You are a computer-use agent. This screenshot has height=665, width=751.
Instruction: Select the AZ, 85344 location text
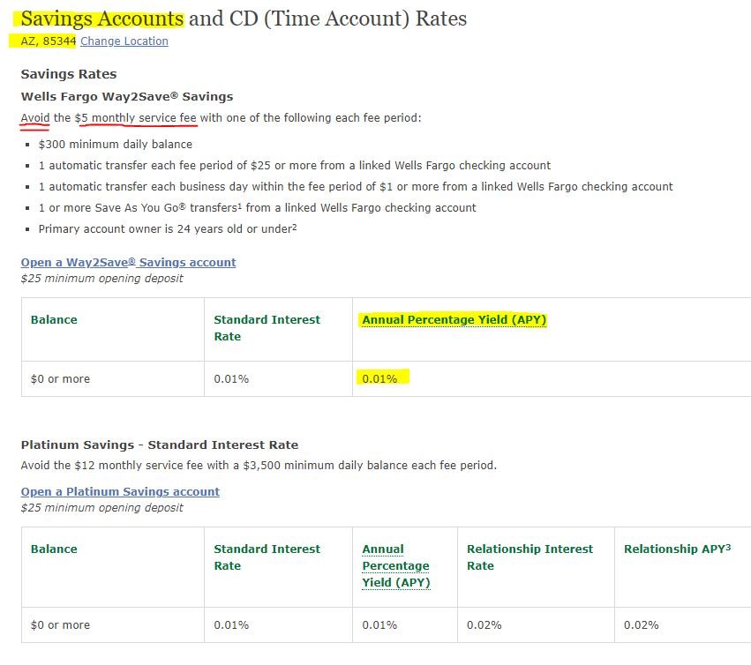[49, 41]
